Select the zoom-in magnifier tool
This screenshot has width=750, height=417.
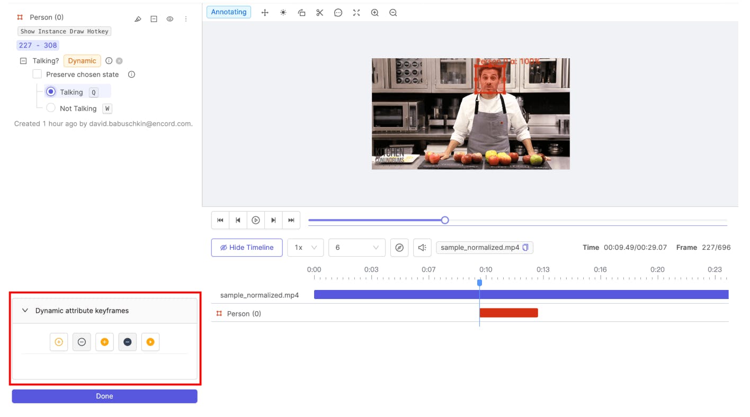[x=374, y=12]
